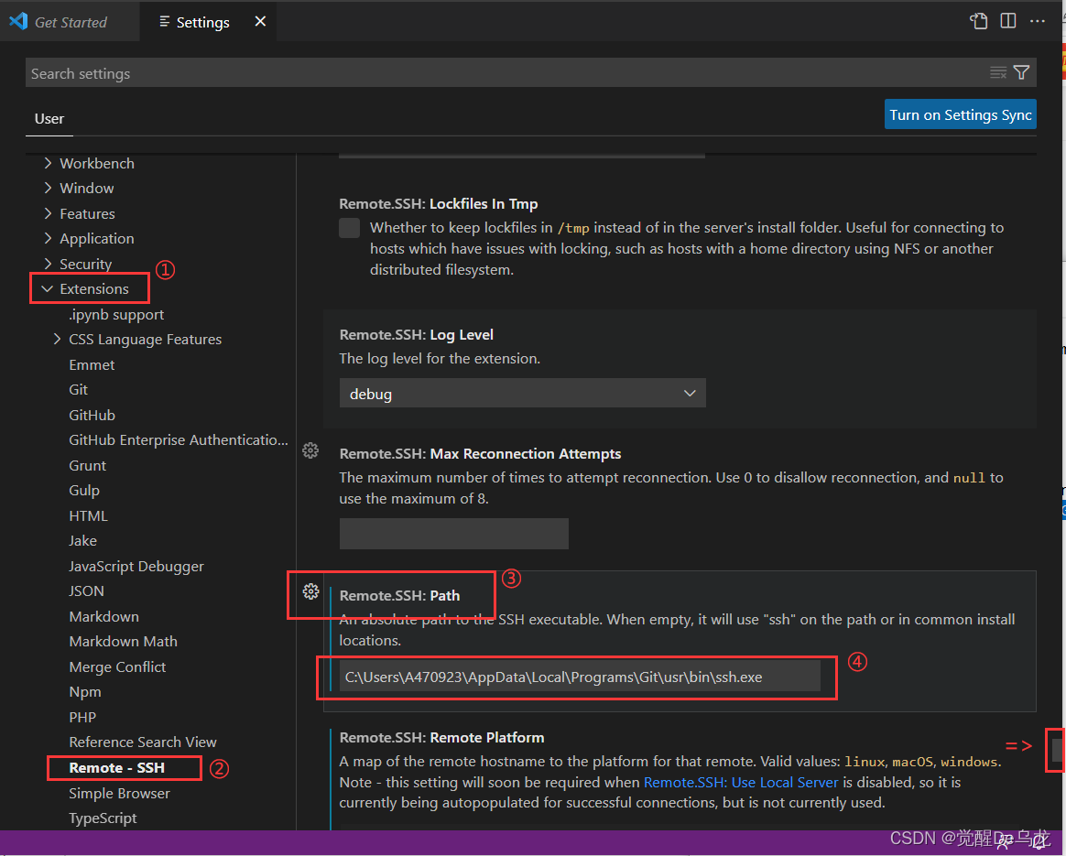1066x856 pixels.
Task: Click the Turn on Settings Sync button
Action: click(960, 114)
